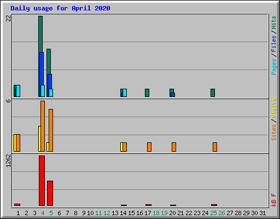
Task: Click the '22' y-axis maximum value
Action: [x=8, y=18]
